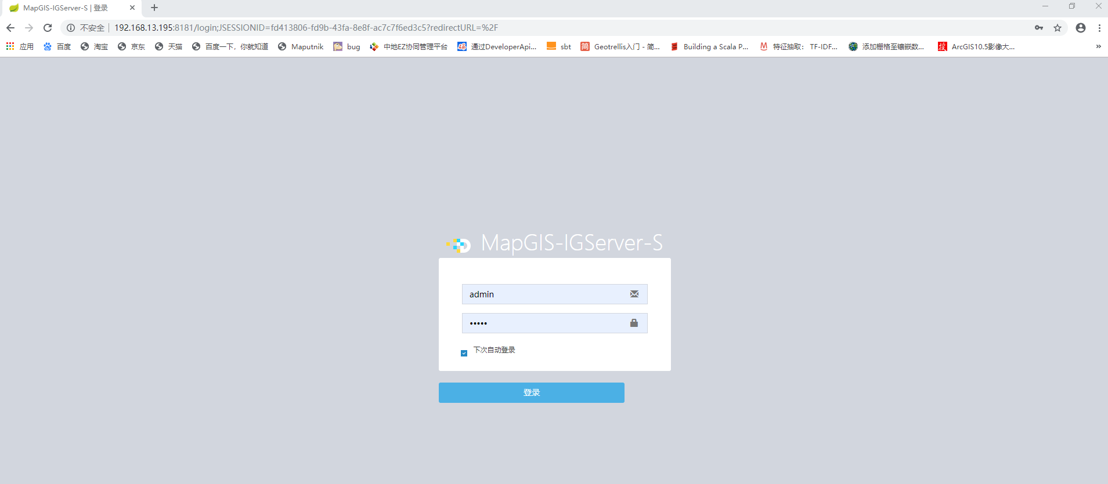Open Building a Scala P... bookmark
Screen dimensions: 1108x484
[709, 46]
